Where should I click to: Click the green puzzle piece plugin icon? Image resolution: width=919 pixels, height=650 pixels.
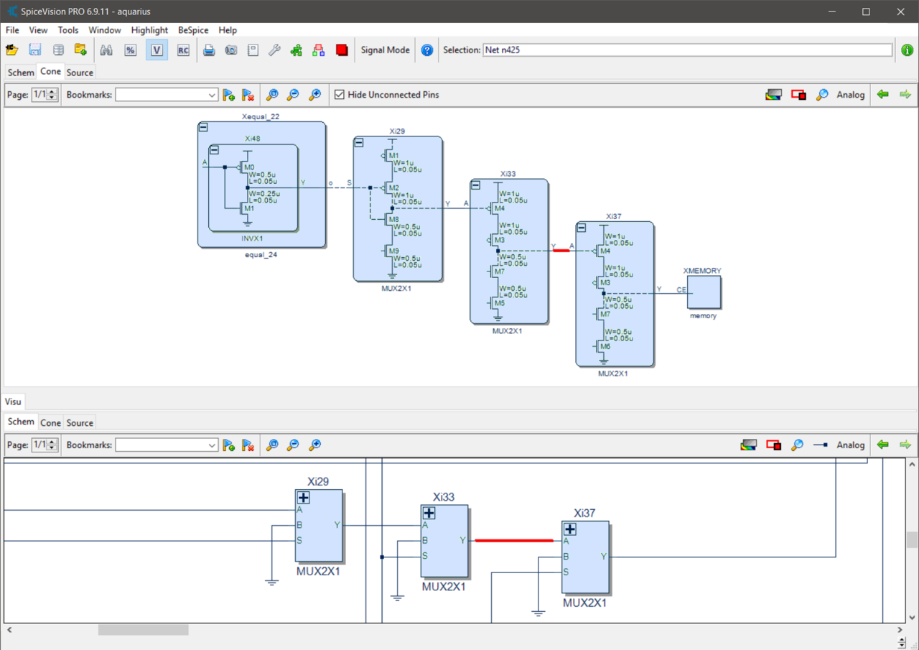tap(296, 50)
